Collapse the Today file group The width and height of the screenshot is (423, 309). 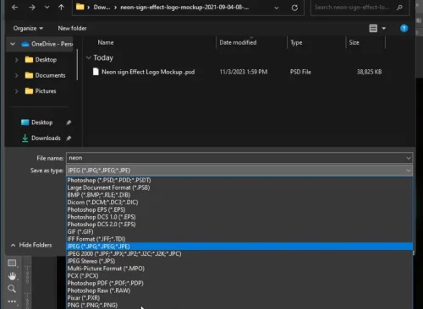tap(89, 57)
